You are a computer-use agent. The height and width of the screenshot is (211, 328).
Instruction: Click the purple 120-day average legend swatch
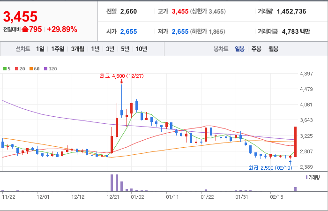click(46, 68)
